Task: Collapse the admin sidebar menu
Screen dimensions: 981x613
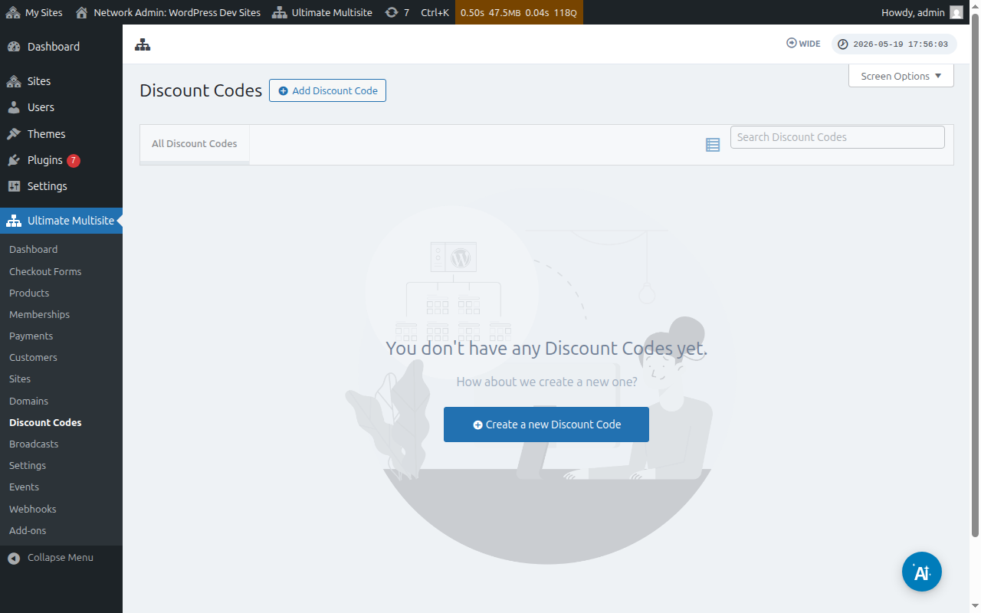Action: (x=61, y=558)
